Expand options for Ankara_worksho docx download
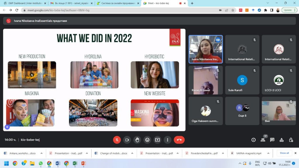Viewport: 299px width, 168px height. 41,153
